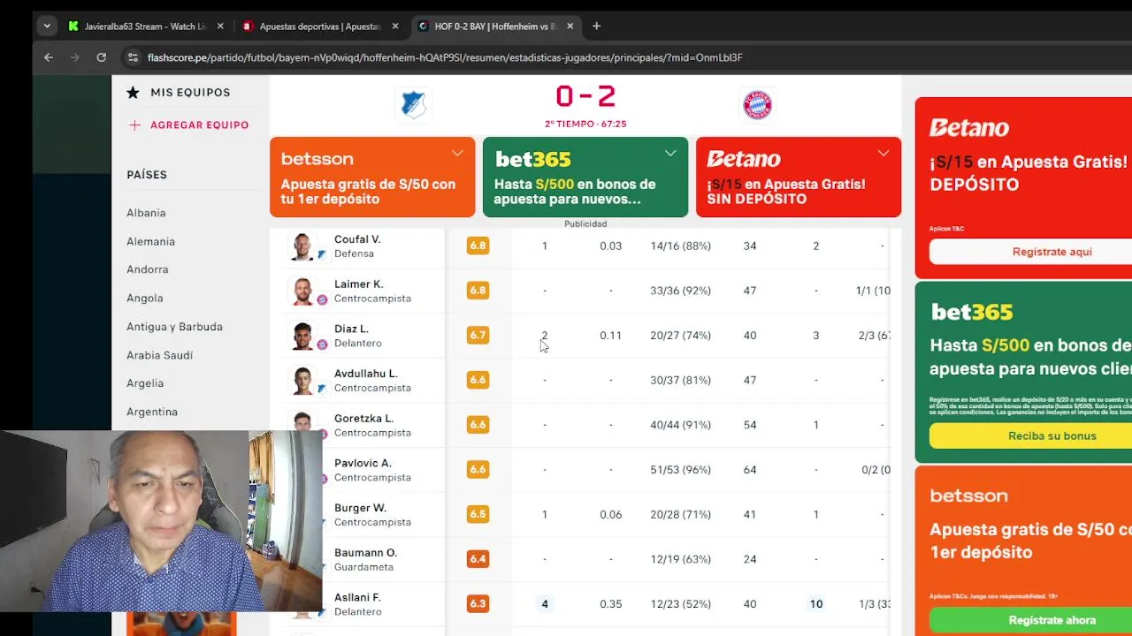Open a new browser tab
1132x636 pixels.
tap(596, 26)
